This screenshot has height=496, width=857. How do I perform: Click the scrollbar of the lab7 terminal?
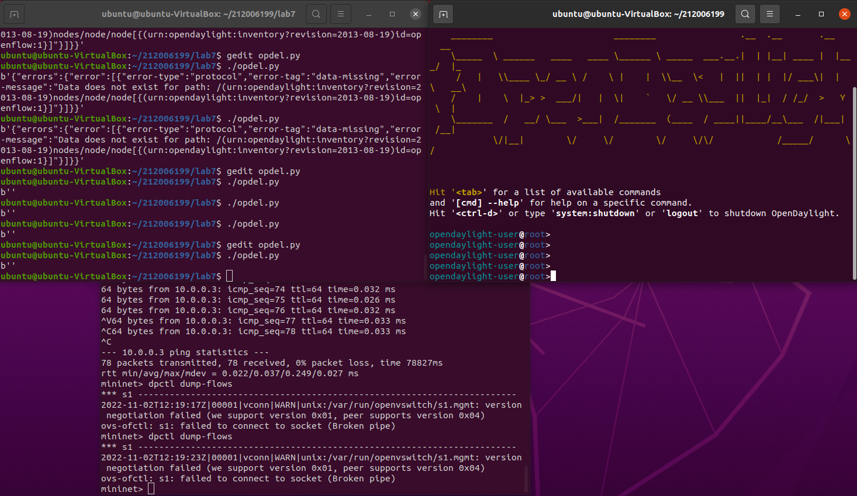coord(425,266)
